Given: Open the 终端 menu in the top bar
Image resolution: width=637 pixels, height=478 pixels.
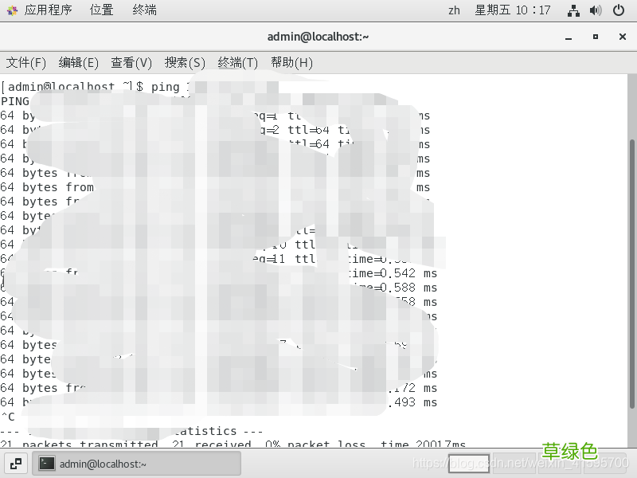Looking at the screenshot, I should click(143, 10).
